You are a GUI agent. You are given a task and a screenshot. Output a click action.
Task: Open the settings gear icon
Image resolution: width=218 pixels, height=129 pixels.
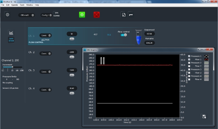pos(8,15)
